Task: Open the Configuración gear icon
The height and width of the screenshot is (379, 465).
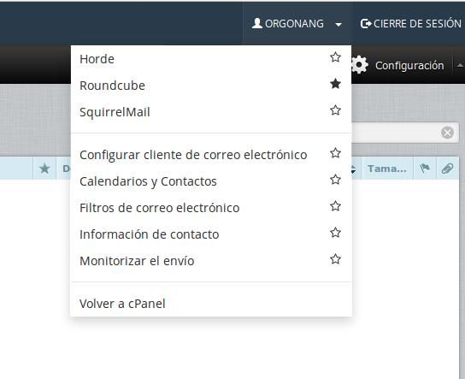Action: click(359, 65)
